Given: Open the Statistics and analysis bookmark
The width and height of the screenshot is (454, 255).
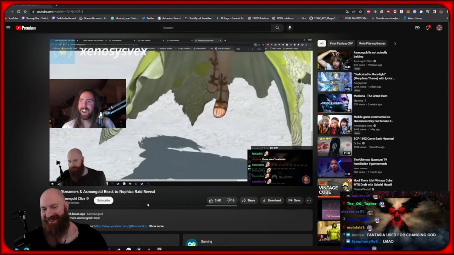Looking at the screenshot, I should [x=386, y=18].
